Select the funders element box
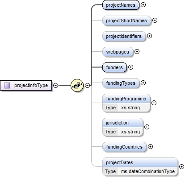The height and width of the screenshot is (178, 185). point(114,67)
